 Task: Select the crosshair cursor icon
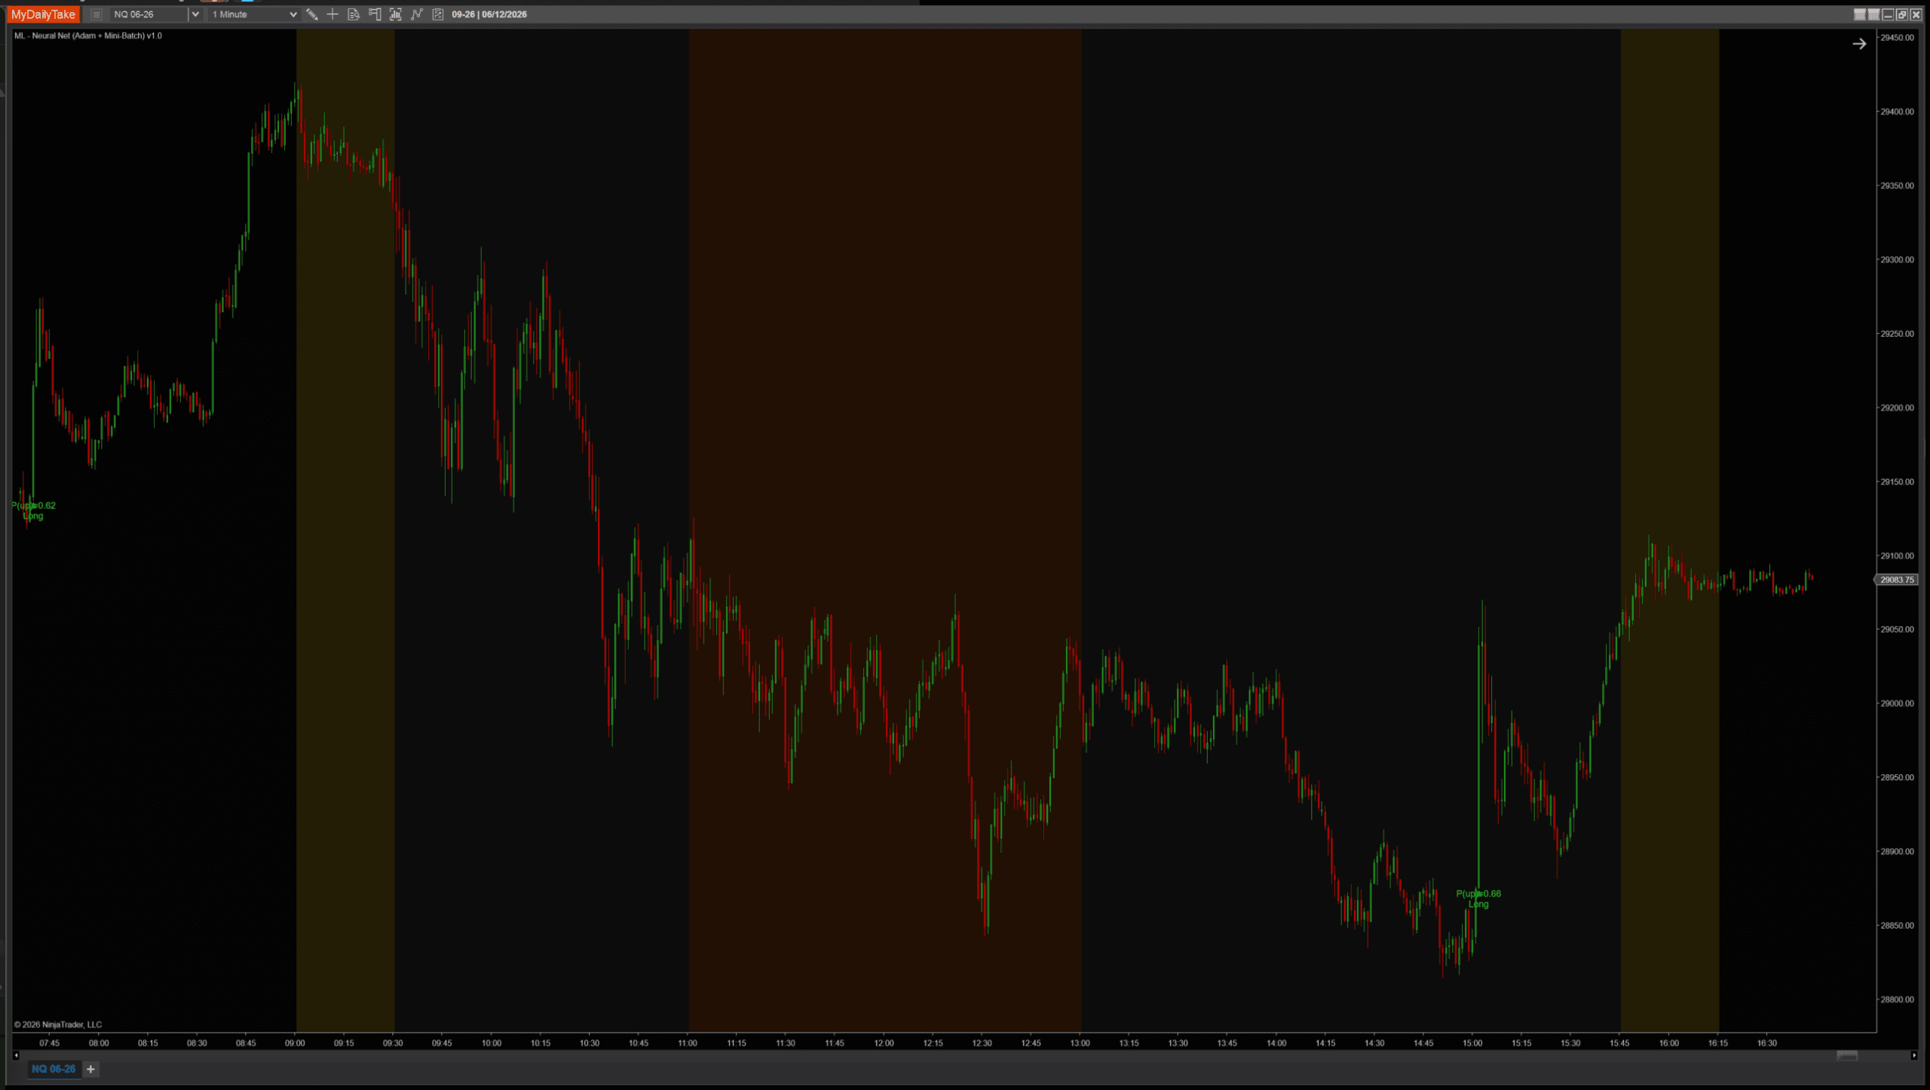pyautogui.click(x=332, y=14)
